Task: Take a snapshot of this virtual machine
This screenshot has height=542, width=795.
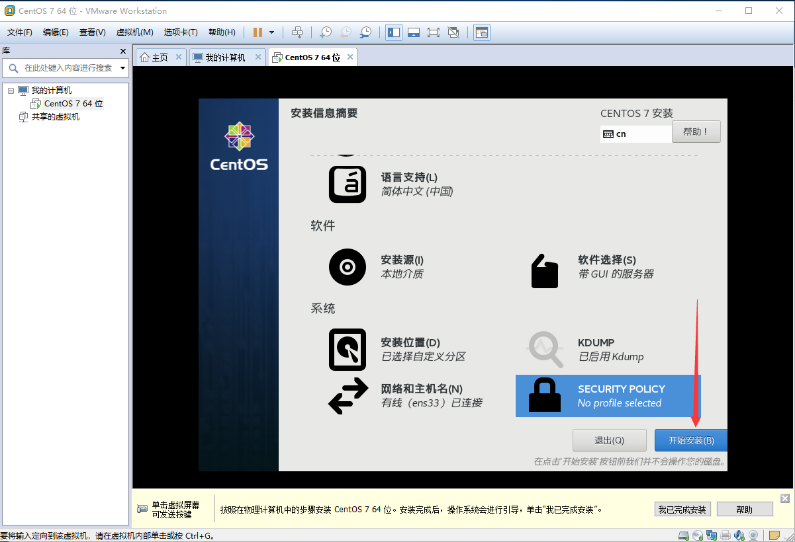Action: [326, 32]
